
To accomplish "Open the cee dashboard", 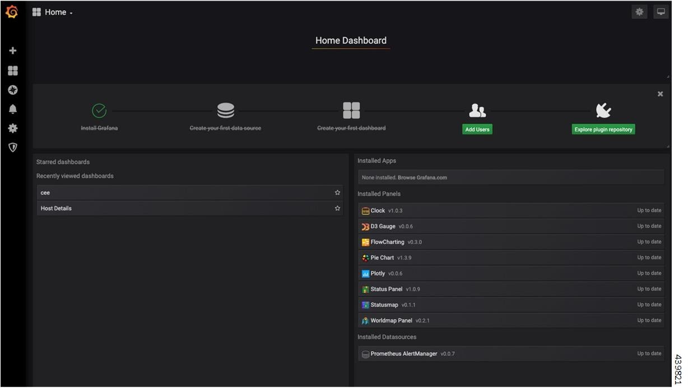I will point(190,192).
